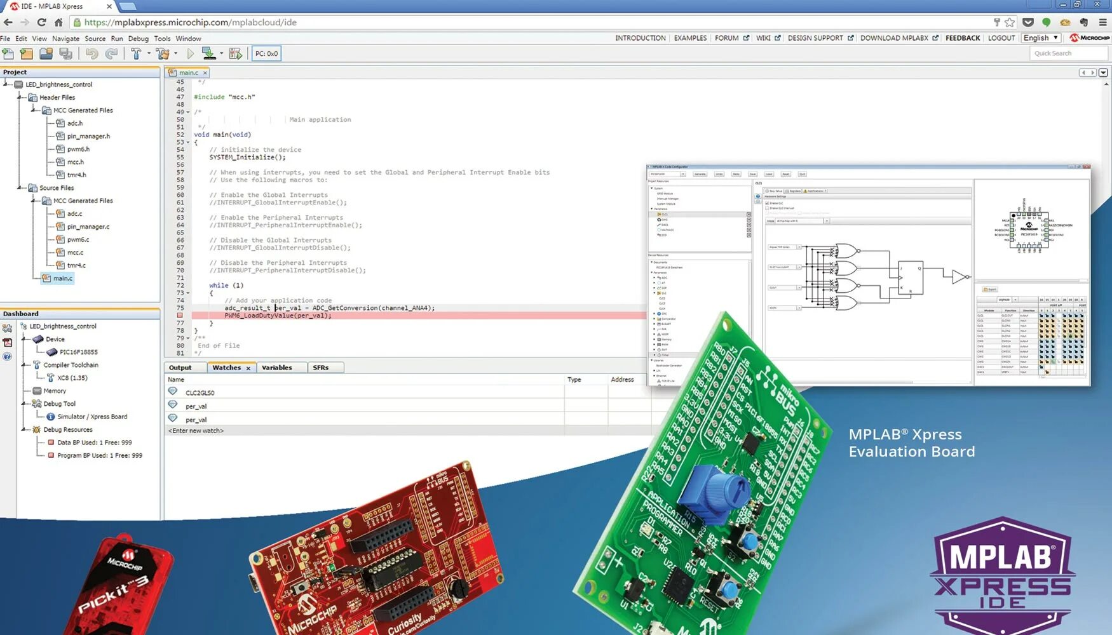Click the LOGOUT link
The width and height of the screenshot is (1112, 635).
coord(1001,38)
